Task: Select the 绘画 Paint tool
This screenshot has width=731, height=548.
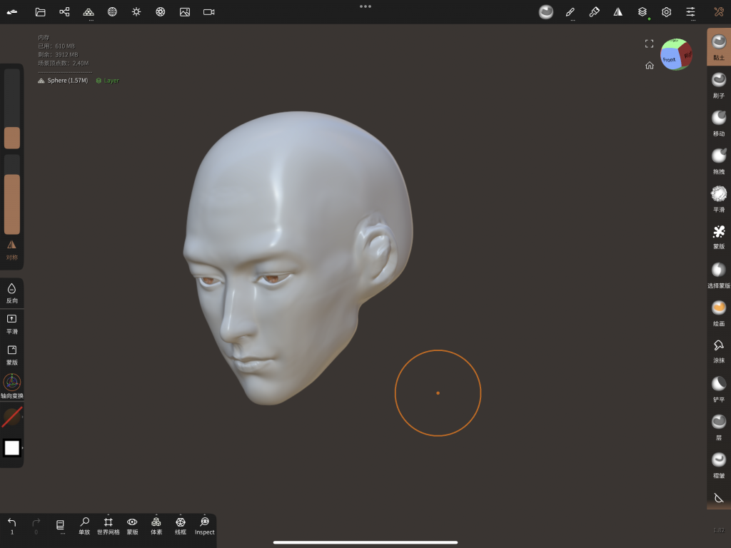Action: point(718,313)
